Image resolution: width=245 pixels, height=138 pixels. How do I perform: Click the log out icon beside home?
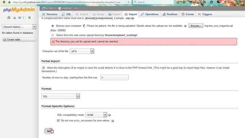coord(15,18)
